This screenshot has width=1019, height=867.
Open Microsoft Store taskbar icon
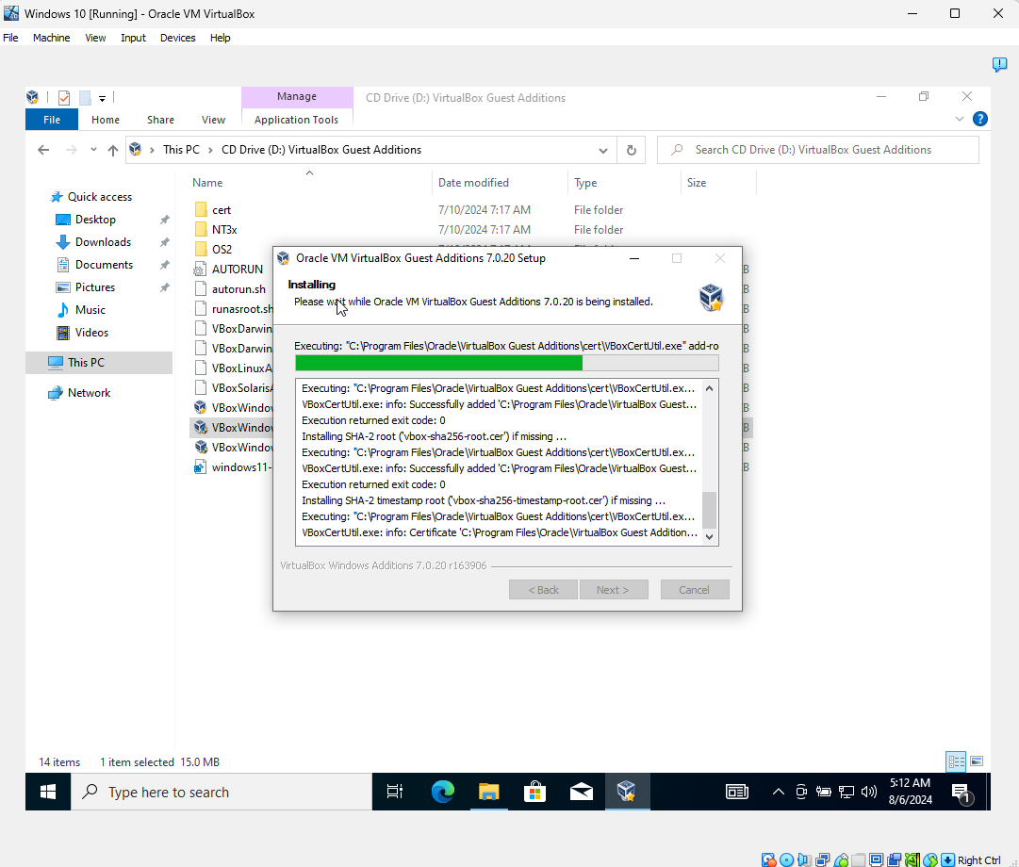(x=534, y=792)
